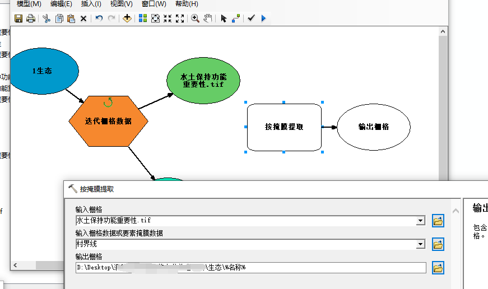Use the fixed zoom out tool
The width and height of the screenshot is (488, 289).
tap(180, 18)
